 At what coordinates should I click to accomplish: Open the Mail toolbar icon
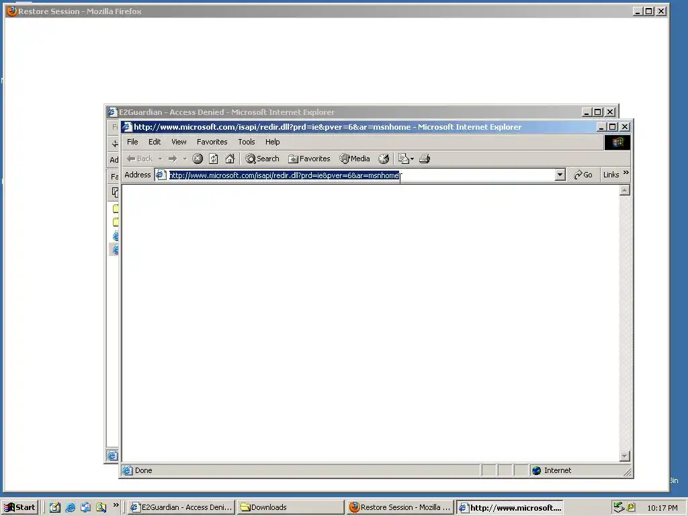pos(403,159)
